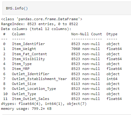Click the Outlet_Location_Type column name

[34, 89]
